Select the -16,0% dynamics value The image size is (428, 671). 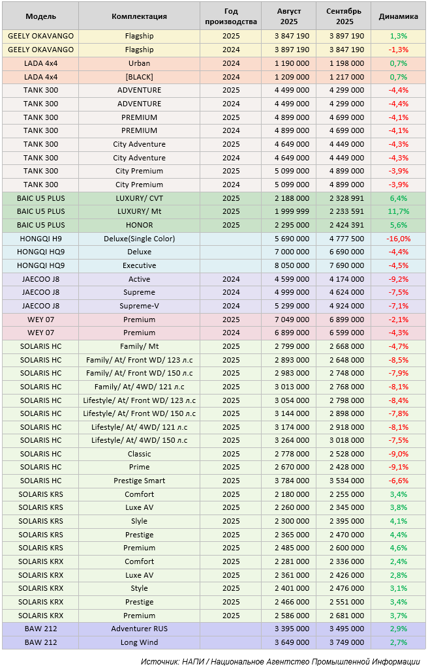tap(398, 239)
